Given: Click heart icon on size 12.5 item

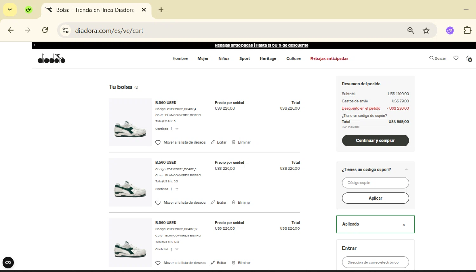Looking at the screenshot, I should coord(158,263).
